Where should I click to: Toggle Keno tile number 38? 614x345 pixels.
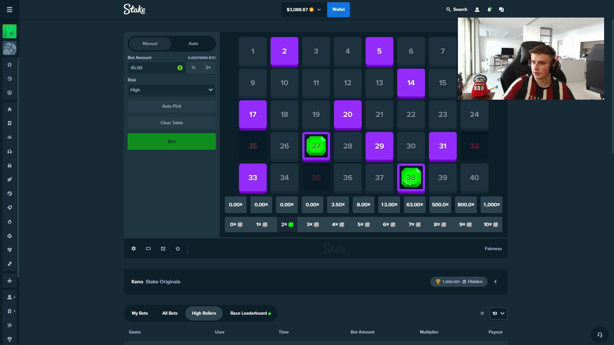click(411, 178)
